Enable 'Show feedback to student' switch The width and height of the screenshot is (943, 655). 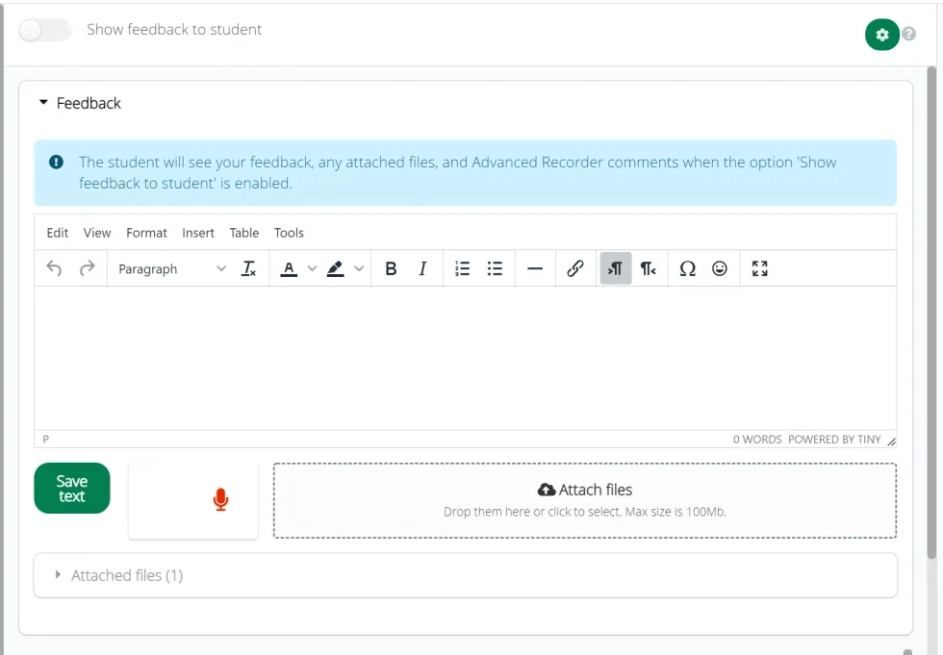(x=45, y=30)
